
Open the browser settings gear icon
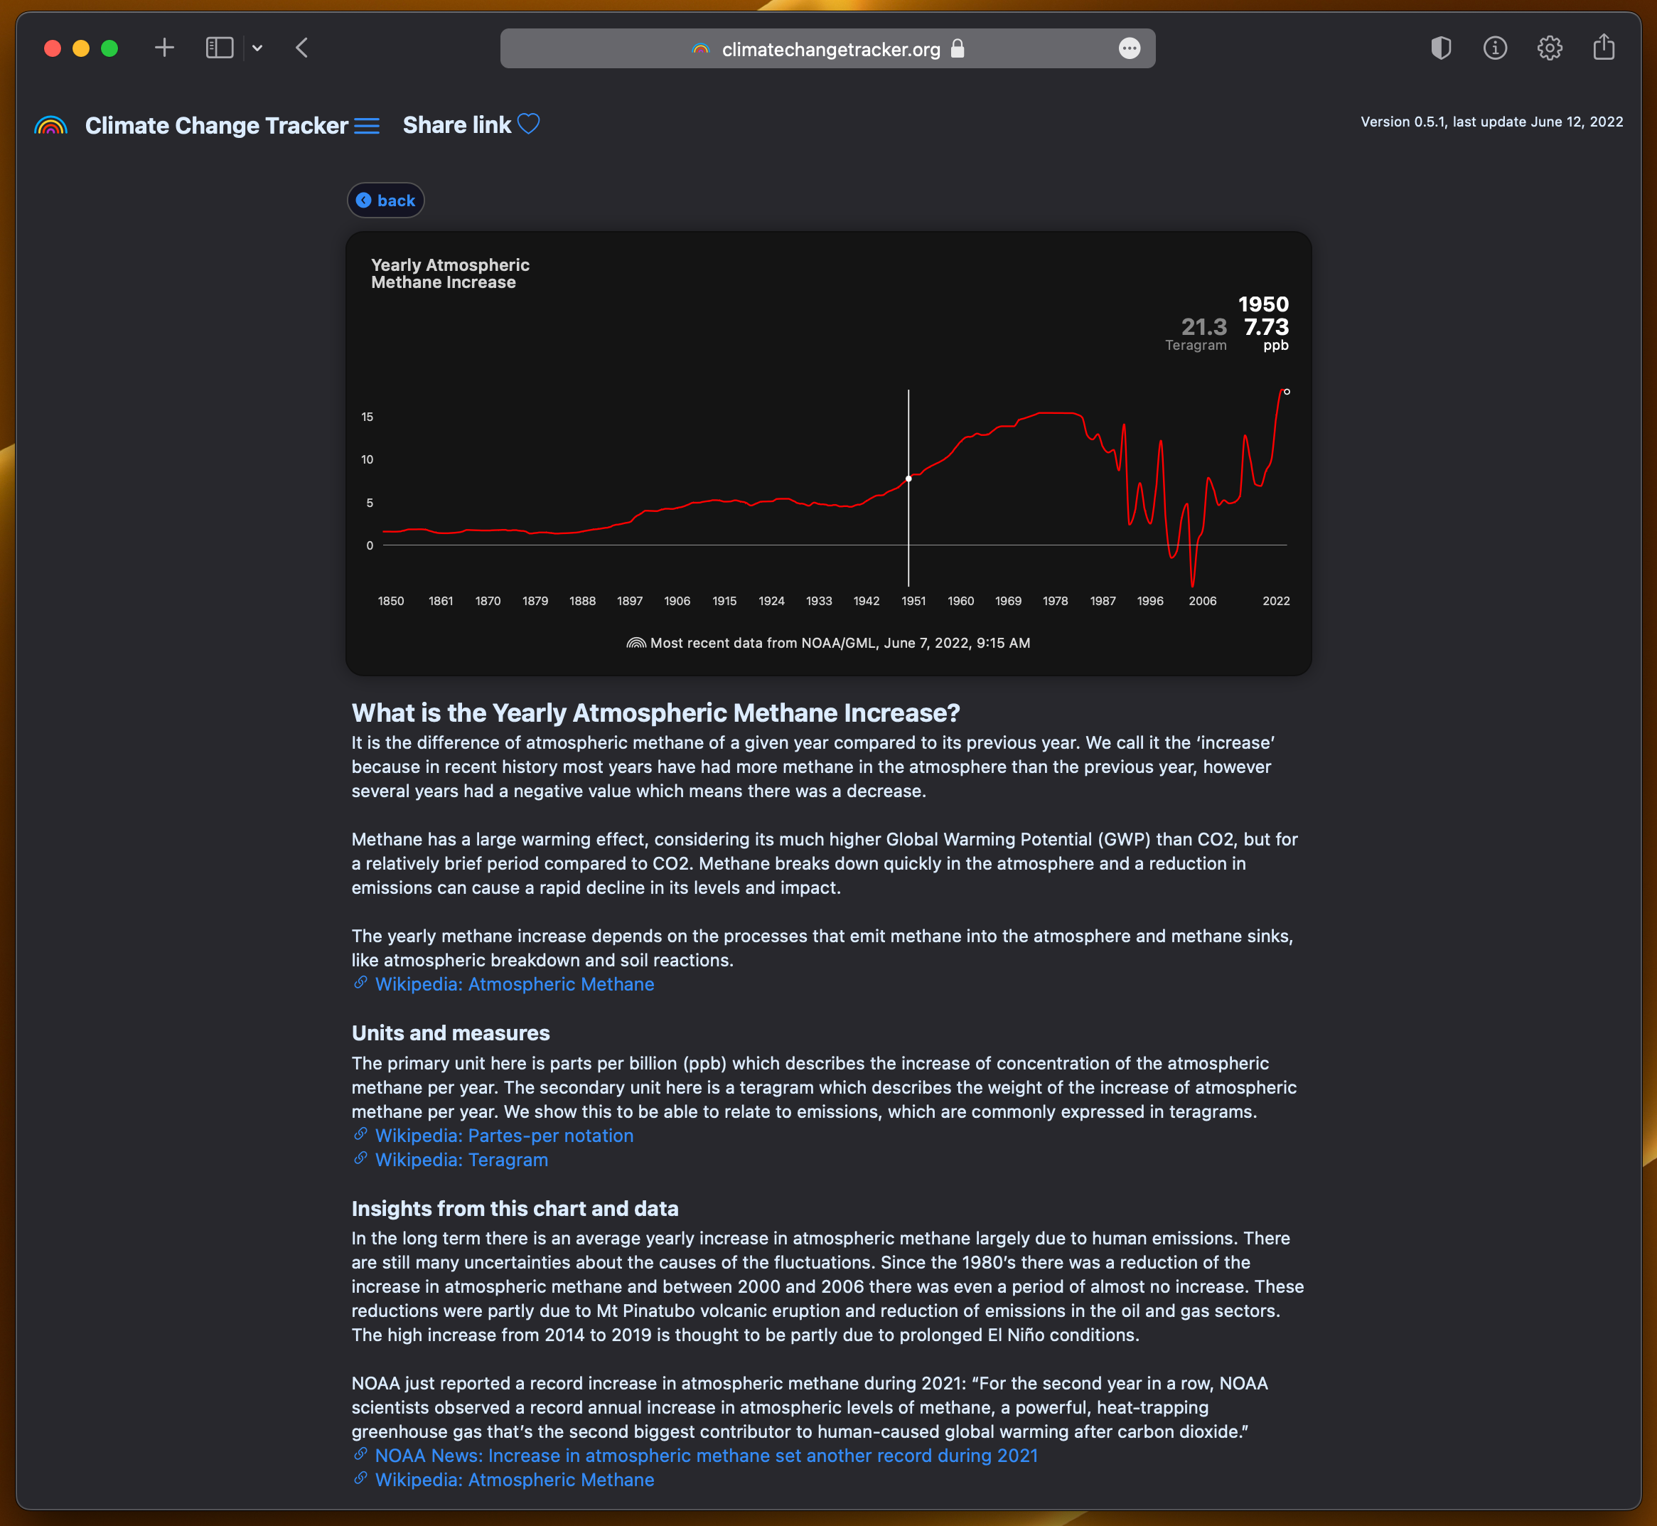pyautogui.click(x=1549, y=48)
